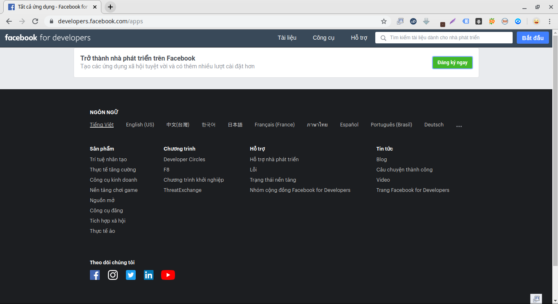The image size is (558, 304).
Task: View site info via the padlock icon
Action: coord(52,21)
